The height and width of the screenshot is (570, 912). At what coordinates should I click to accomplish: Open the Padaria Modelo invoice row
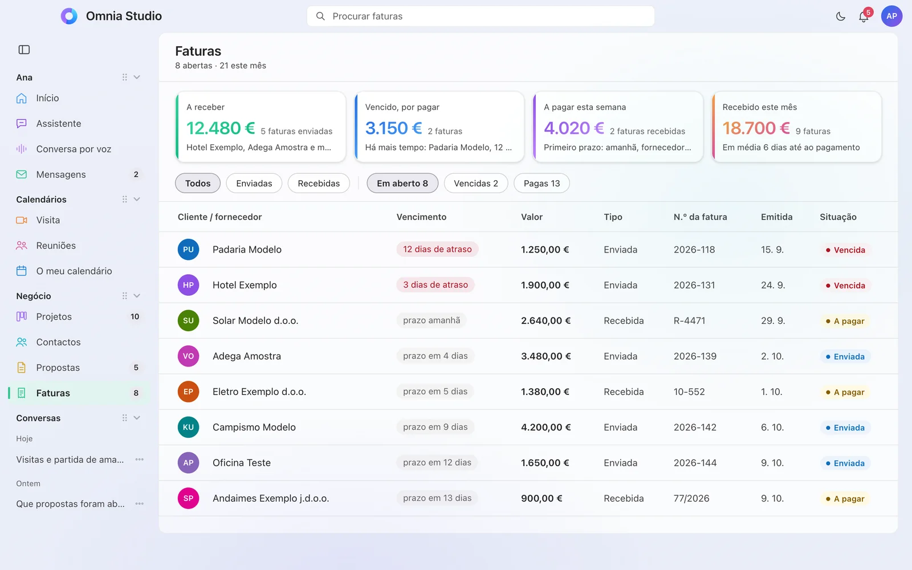point(528,250)
